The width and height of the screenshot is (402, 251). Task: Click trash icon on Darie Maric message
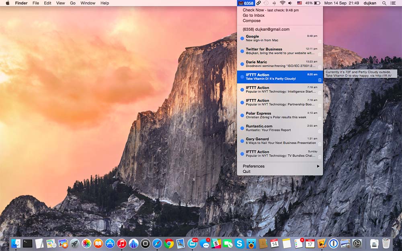coord(320,67)
